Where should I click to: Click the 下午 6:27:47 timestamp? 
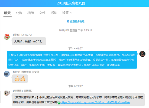tap(76, 86)
